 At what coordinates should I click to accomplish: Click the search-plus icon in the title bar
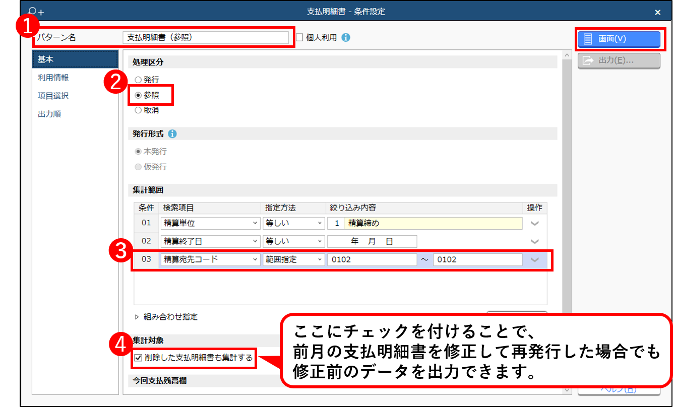[x=36, y=12]
